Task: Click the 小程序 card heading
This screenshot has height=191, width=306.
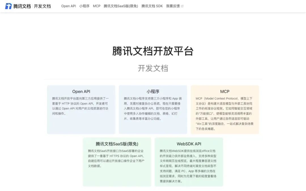Action: pyautogui.click(x=153, y=91)
